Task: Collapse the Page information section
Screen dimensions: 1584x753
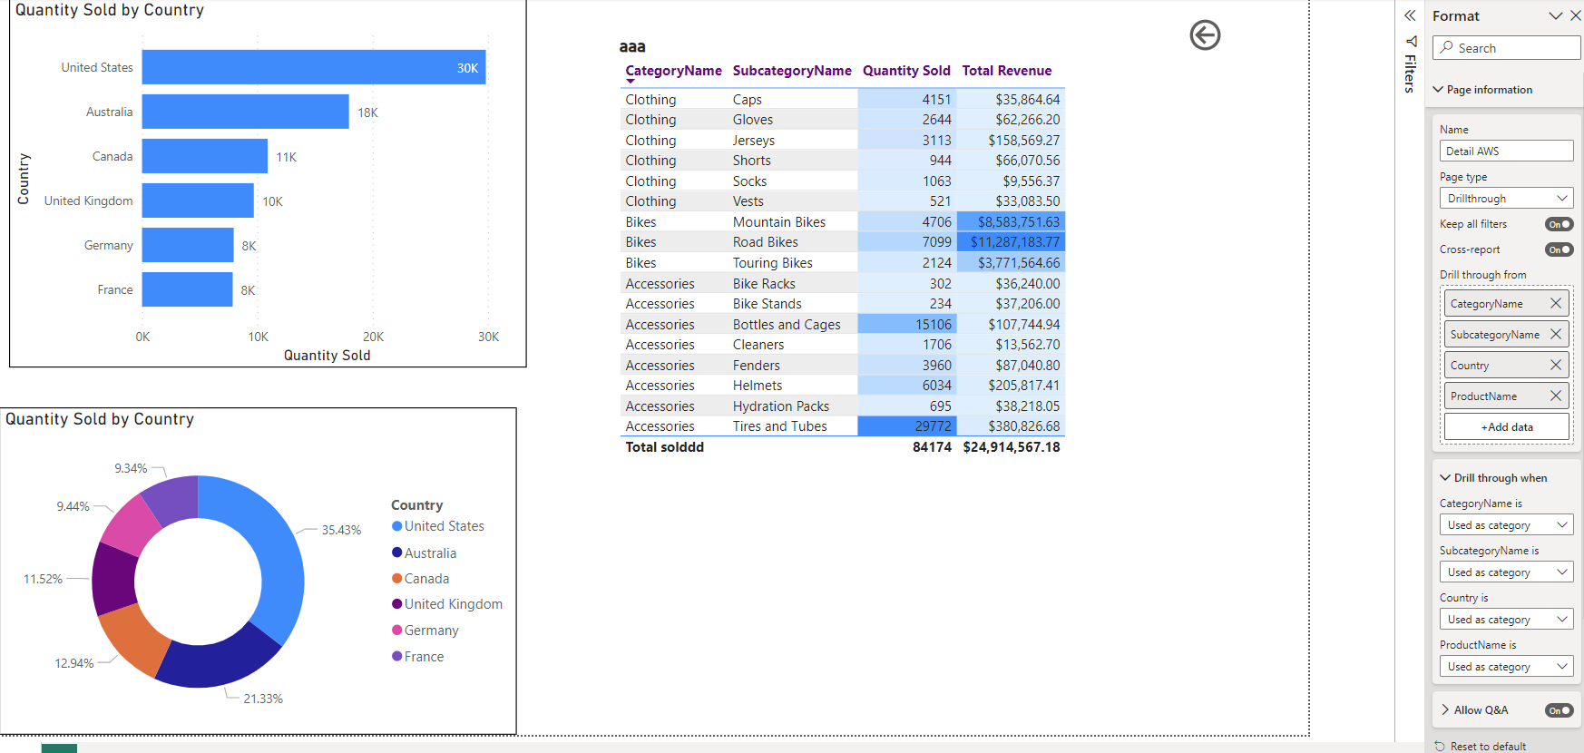Action: pos(1438,89)
